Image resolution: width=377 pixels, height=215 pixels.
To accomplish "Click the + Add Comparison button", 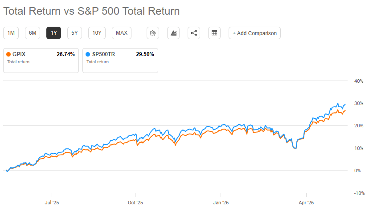I will tap(254, 33).
